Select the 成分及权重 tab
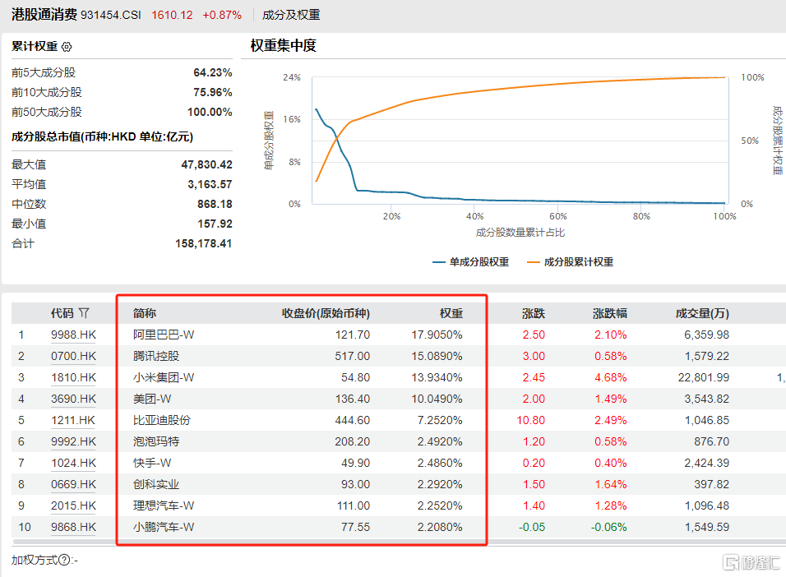 click(291, 15)
